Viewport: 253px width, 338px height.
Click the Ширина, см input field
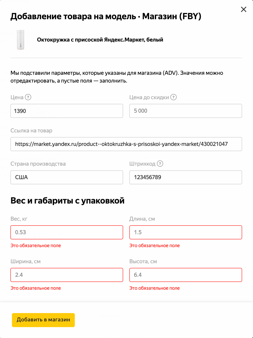(66, 275)
